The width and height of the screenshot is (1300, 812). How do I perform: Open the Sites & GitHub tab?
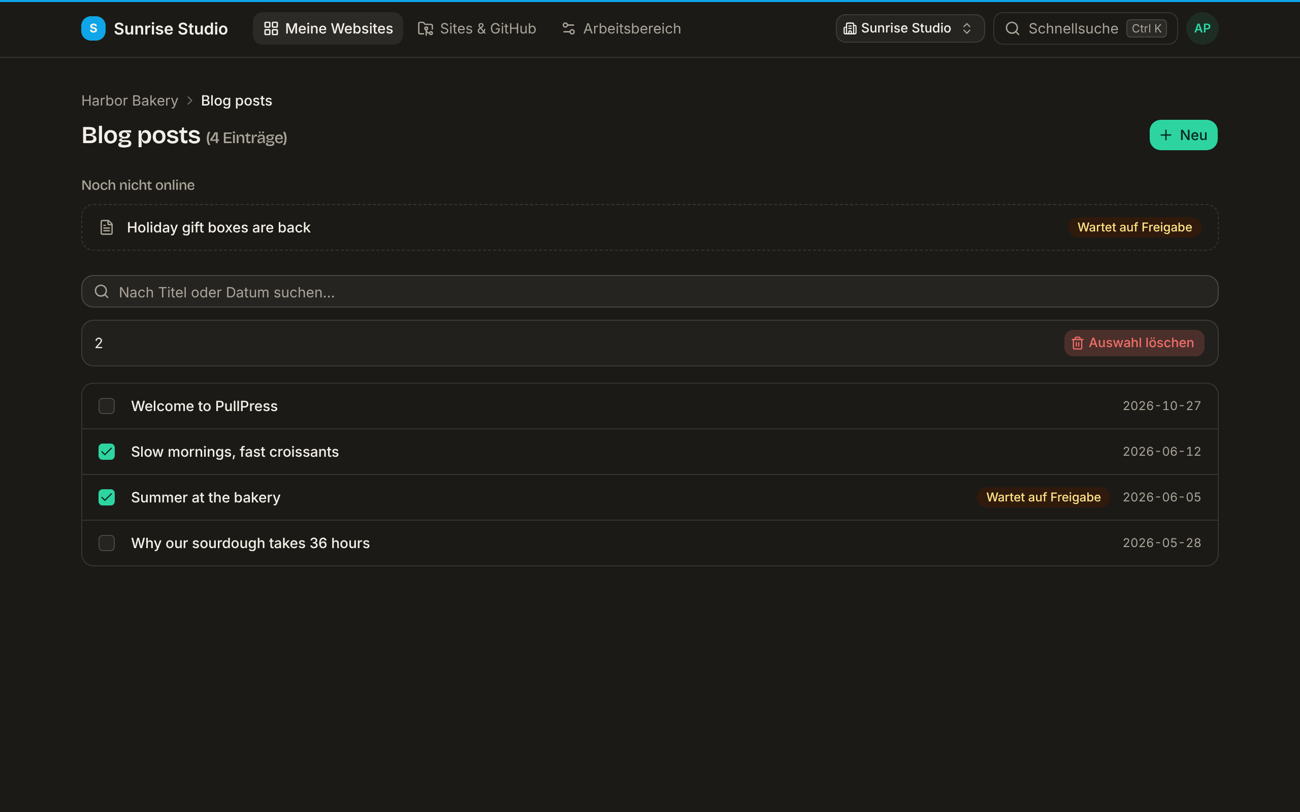pyautogui.click(x=477, y=28)
